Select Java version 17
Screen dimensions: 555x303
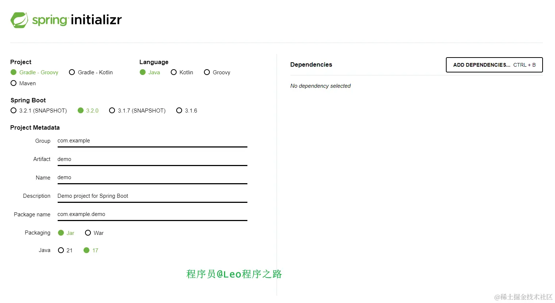click(91, 251)
